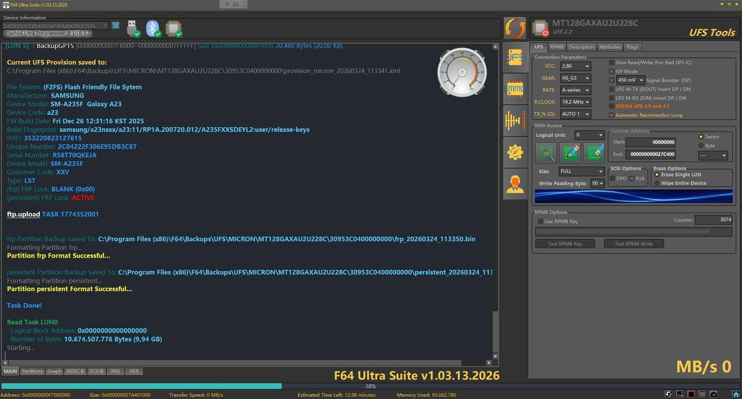Open RATE A-series dropdown
The image size is (742, 399).
pos(575,90)
